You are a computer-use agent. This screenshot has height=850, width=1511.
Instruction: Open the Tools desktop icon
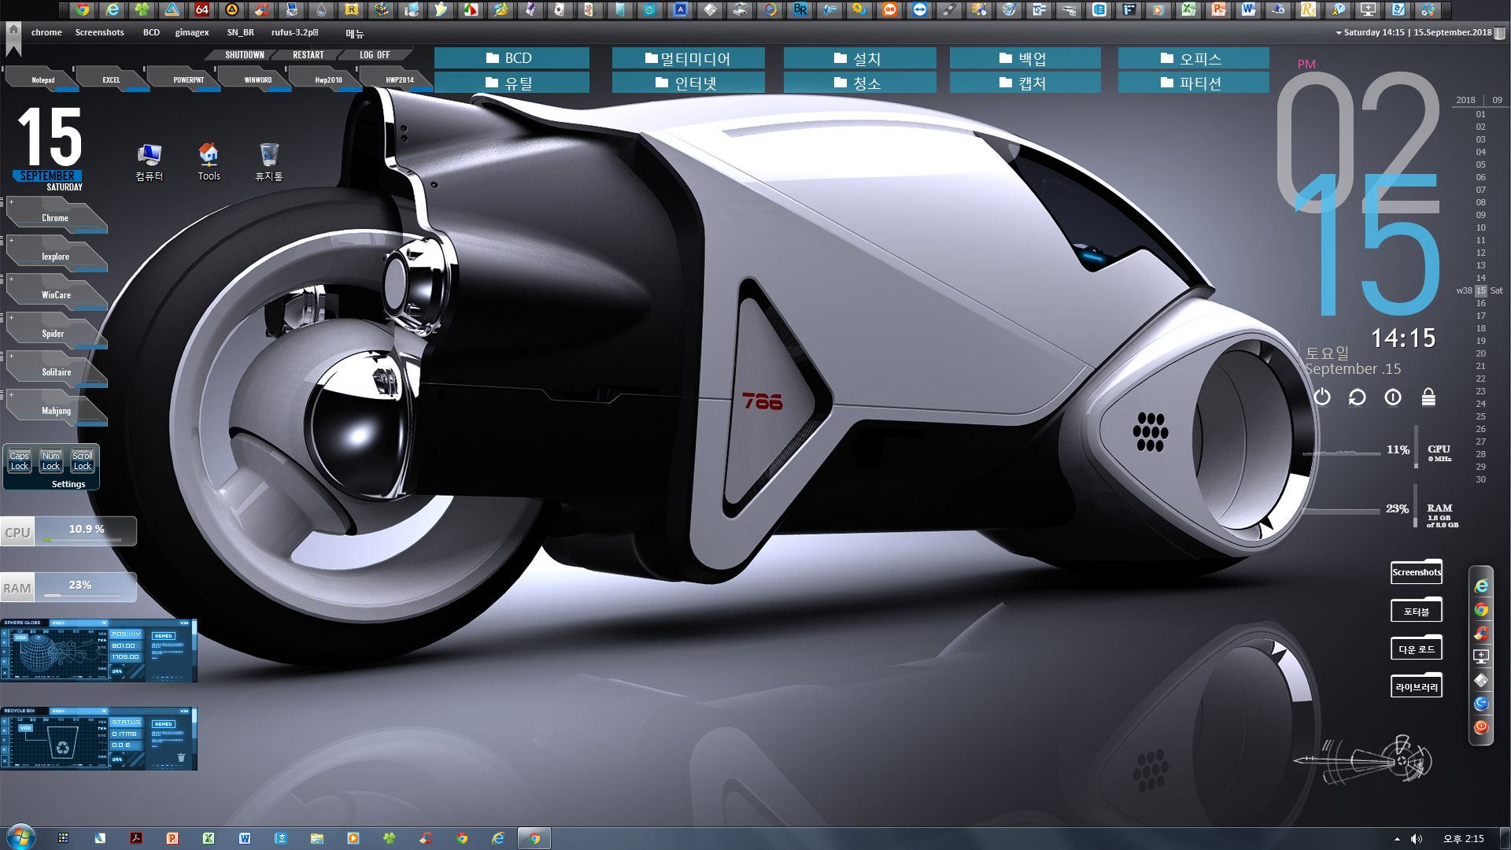coord(209,161)
